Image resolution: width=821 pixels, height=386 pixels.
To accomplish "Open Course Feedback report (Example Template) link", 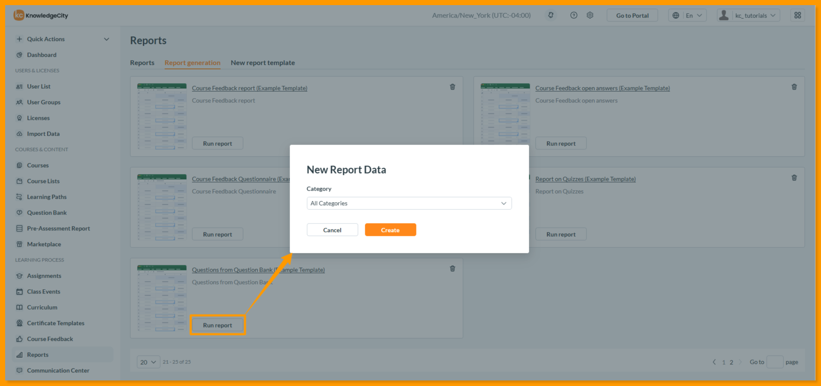I will tap(249, 88).
